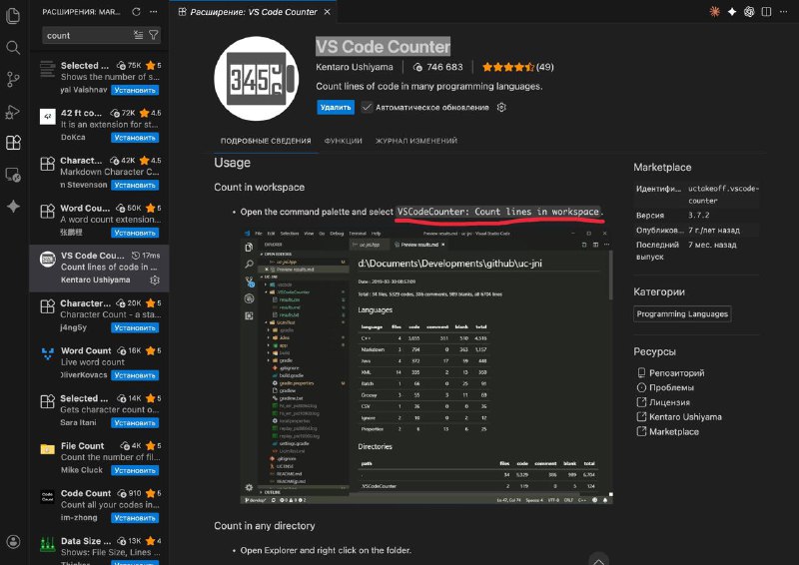The image size is (799, 565).
Task: Click the orange star icon in title bar
Action: [715, 12]
